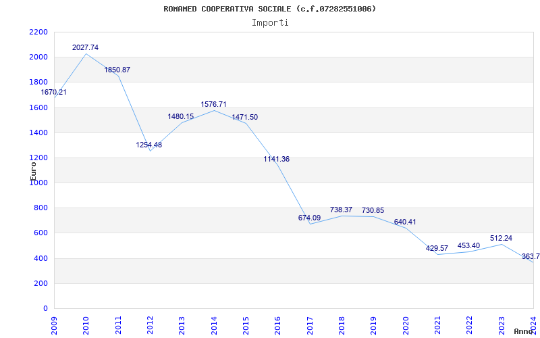Click the 1800 y-axis tick label
Viewport: 540px width, 338px height.
(39, 82)
